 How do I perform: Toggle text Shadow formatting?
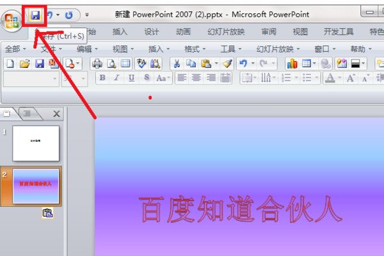(146, 78)
